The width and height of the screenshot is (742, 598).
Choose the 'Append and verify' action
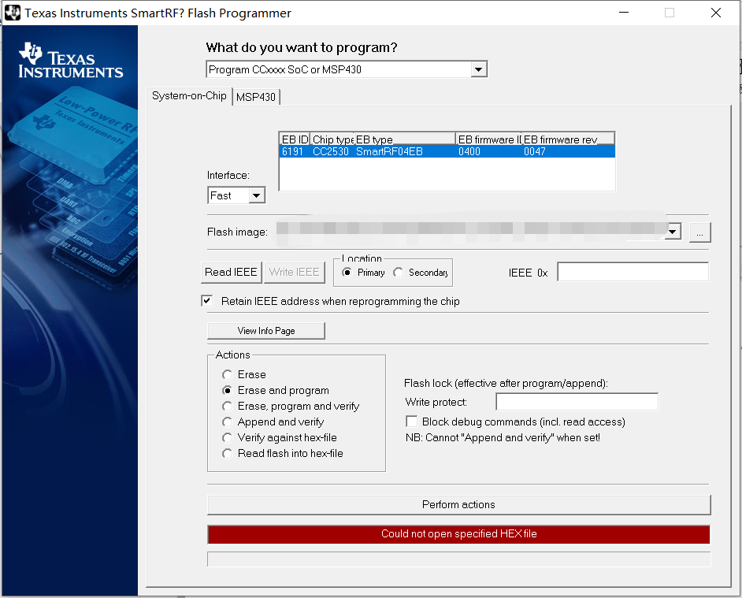(227, 422)
